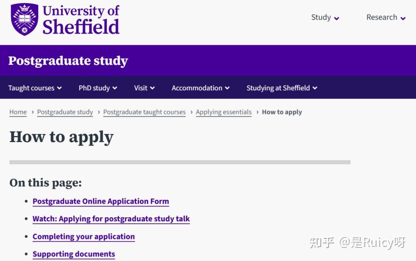Image resolution: width=416 pixels, height=261 pixels.
Task: Jump to Completing your application section
Action: [84, 236]
